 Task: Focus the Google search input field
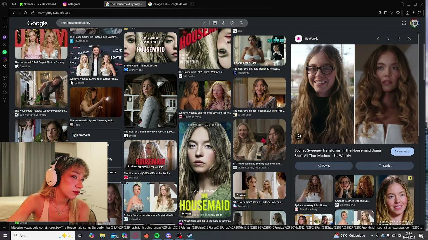pos(130,23)
